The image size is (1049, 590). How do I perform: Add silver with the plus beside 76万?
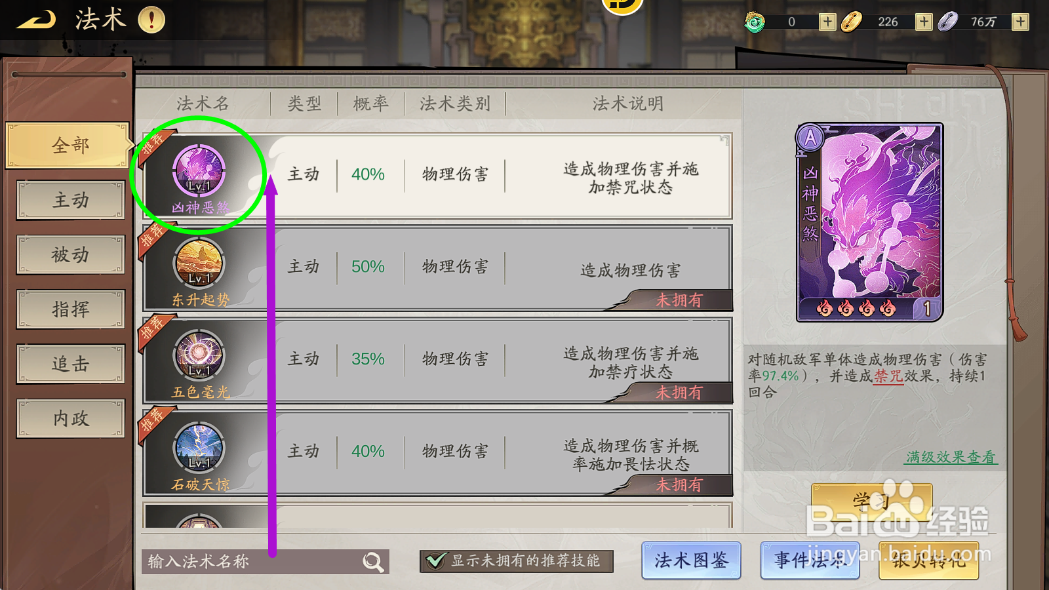click(x=1020, y=22)
